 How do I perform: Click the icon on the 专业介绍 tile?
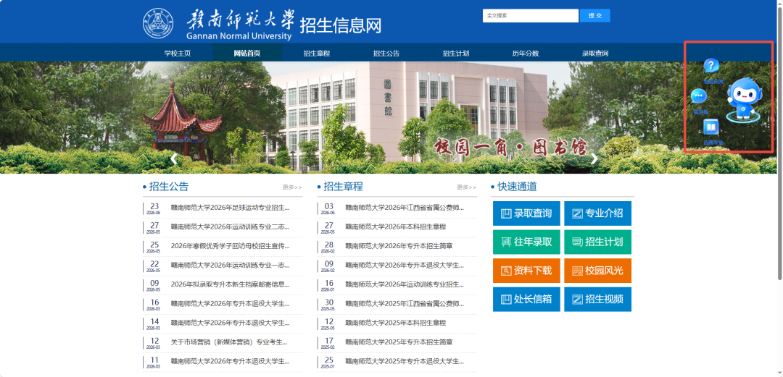pyautogui.click(x=577, y=214)
